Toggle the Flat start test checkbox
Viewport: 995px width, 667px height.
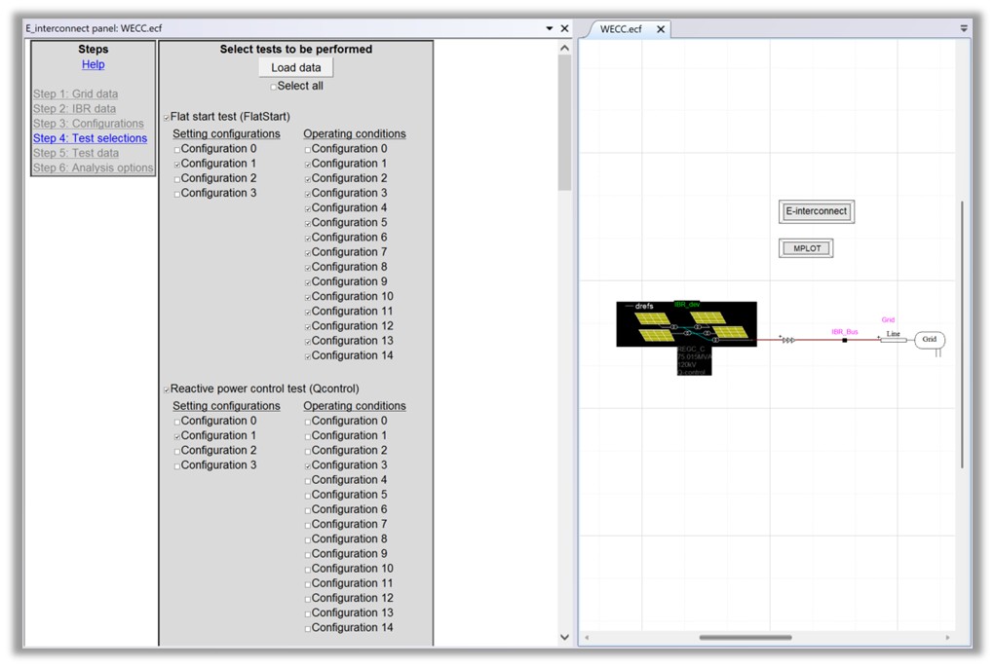click(x=167, y=117)
